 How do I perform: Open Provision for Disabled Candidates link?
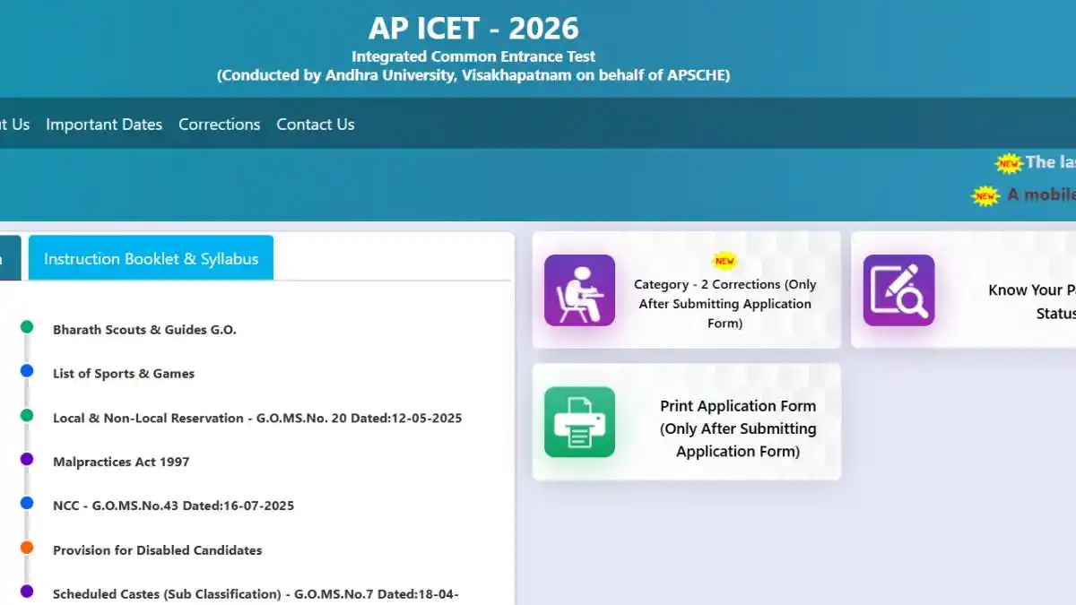coord(158,550)
